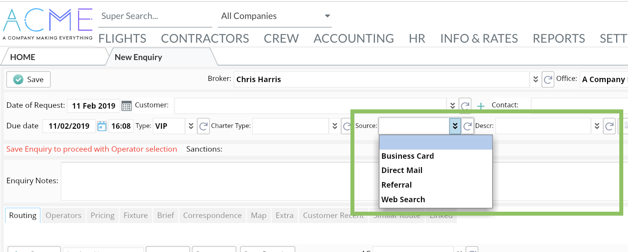Refresh the Descr field list
628x252 pixels.
(609, 126)
